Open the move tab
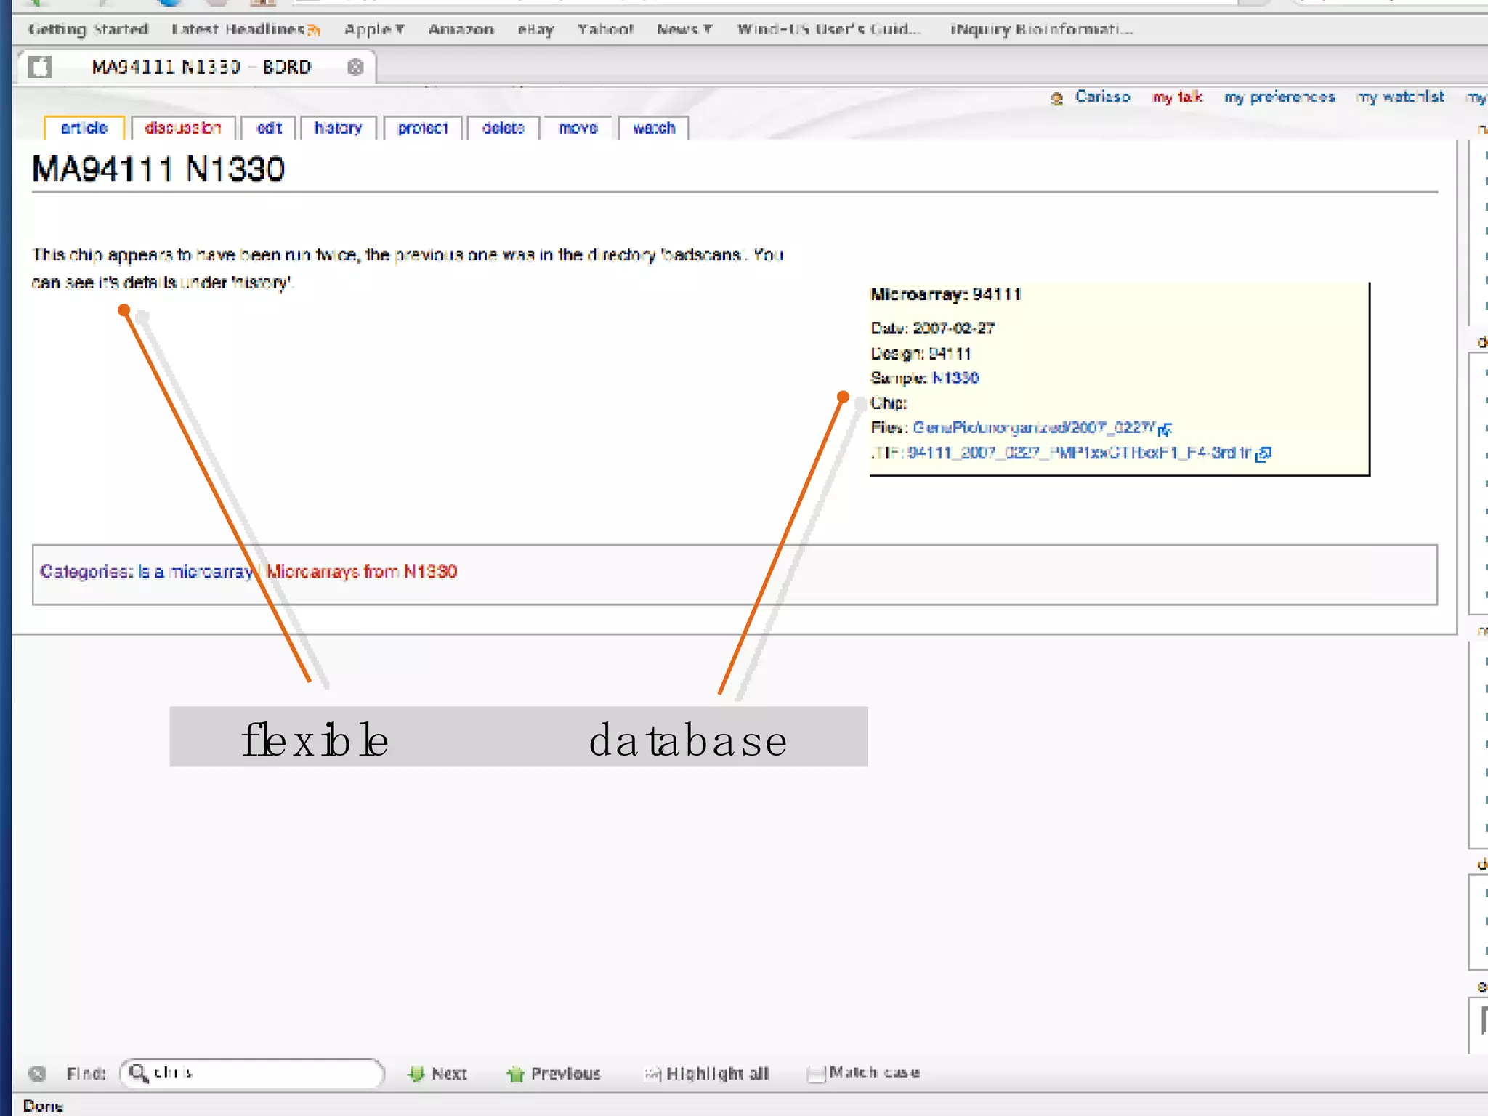The image size is (1488, 1116). pos(578,128)
